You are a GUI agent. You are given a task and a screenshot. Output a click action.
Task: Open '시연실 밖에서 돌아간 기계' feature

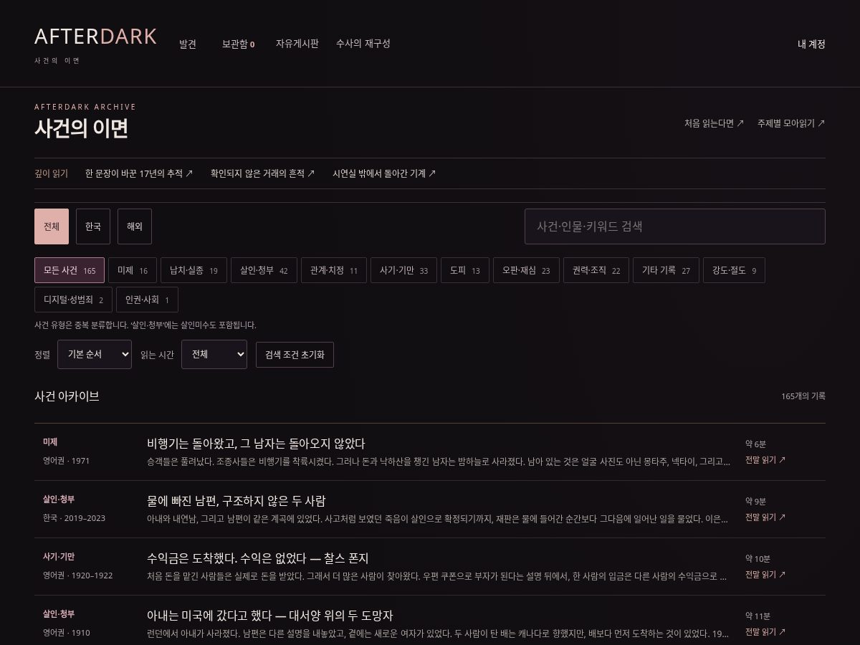pos(384,173)
